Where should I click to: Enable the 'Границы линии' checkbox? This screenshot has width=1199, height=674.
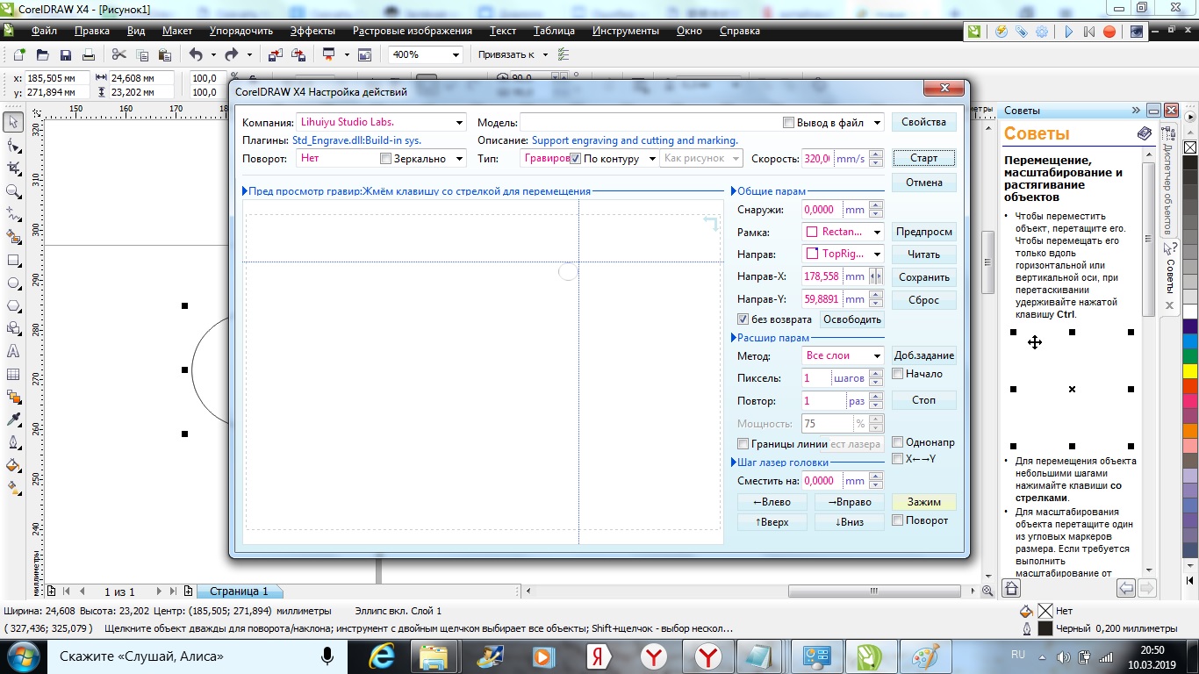tap(743, 444)
